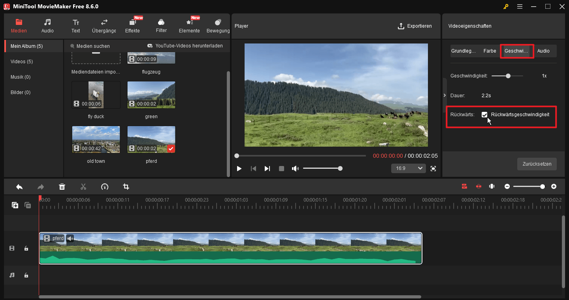Select the crop tool above the timeline

(x=126, y=186)
